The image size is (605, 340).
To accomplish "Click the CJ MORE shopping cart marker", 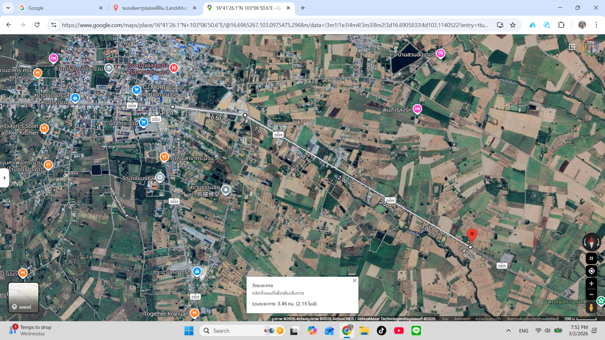I will coord(136,90).
